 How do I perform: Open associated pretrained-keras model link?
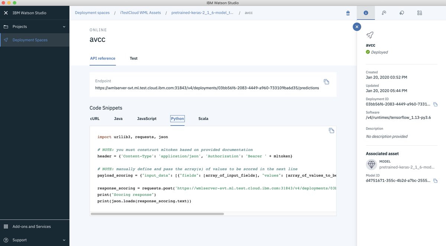click(x=407, y=167)
